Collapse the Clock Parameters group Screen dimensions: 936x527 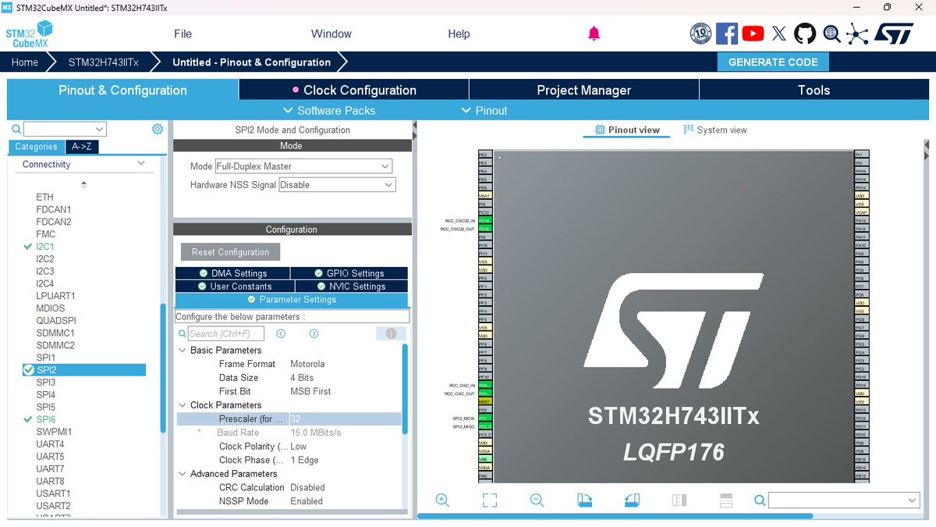pos(182,405)
